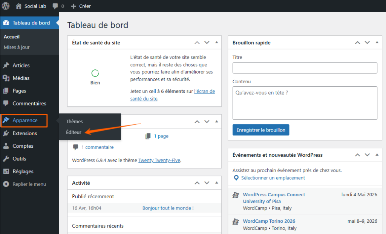Screen dimensions: 386x234
Task: Open the comments bubble icon in admin bar
Action: click(55, 6)
